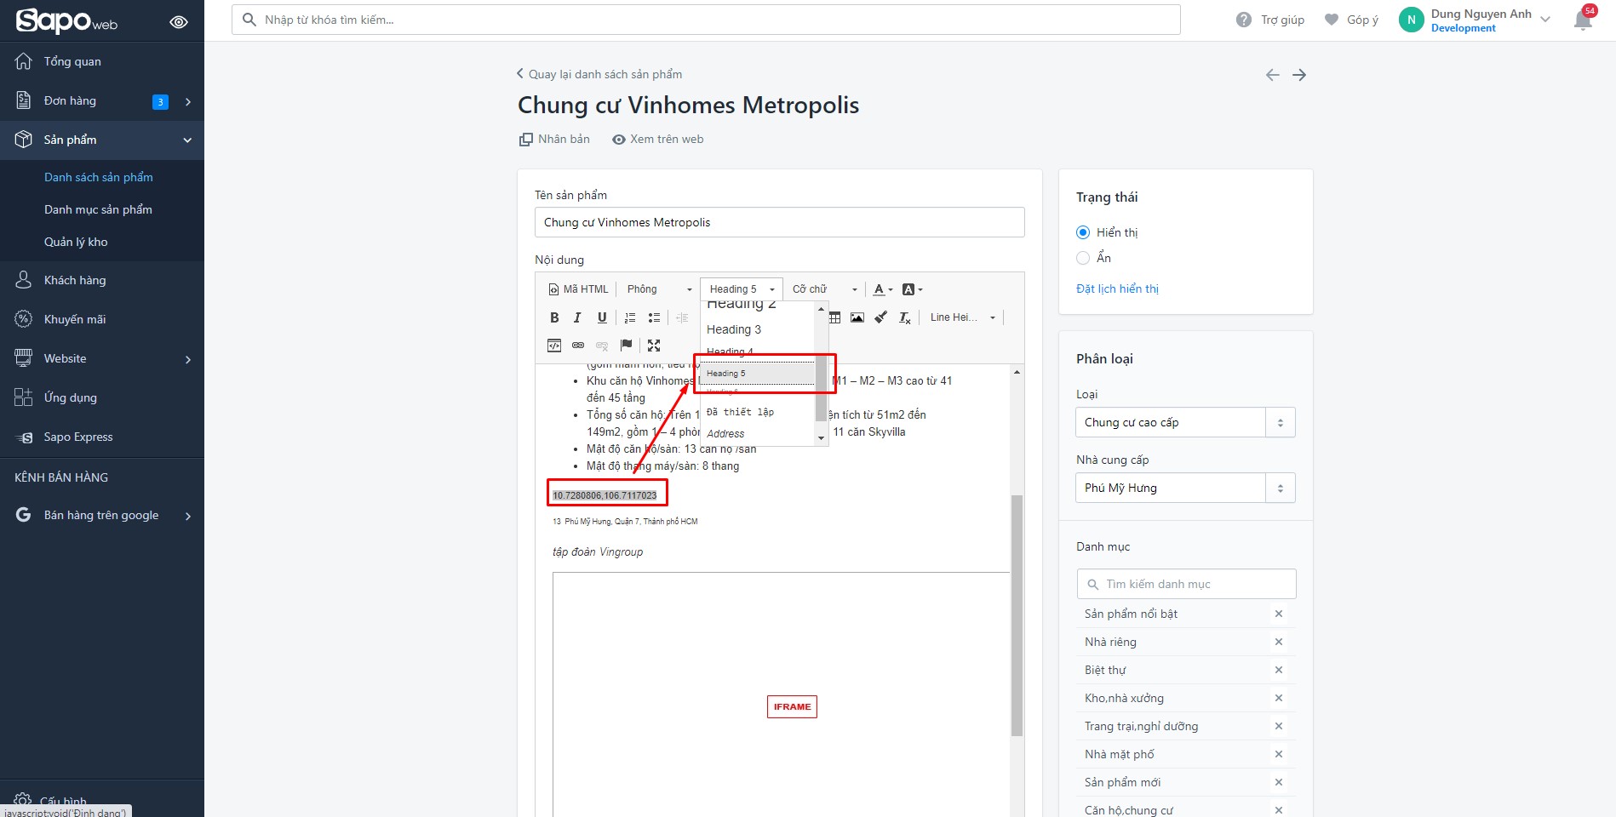1616x817 pixels.
Task: Choose Address in the format list
Action: (x=725, y=434)
